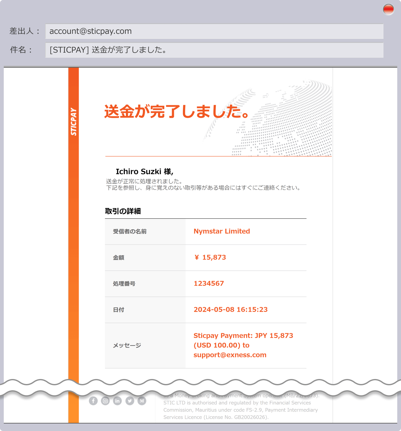
Task: Open the LinkedIn social icon
Action: 117,401
